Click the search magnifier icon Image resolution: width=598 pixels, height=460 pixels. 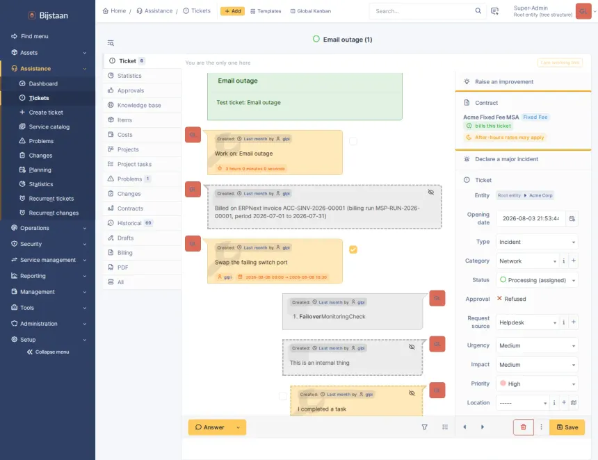coord(478,10)
